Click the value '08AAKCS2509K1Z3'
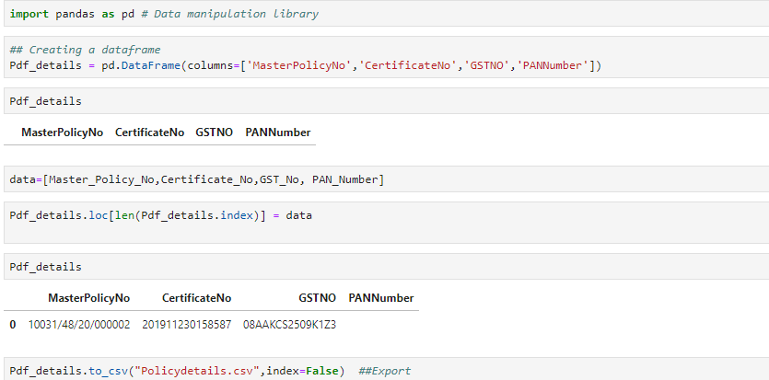The height and width of the screenshot is (380, 769). coord(289,325)
